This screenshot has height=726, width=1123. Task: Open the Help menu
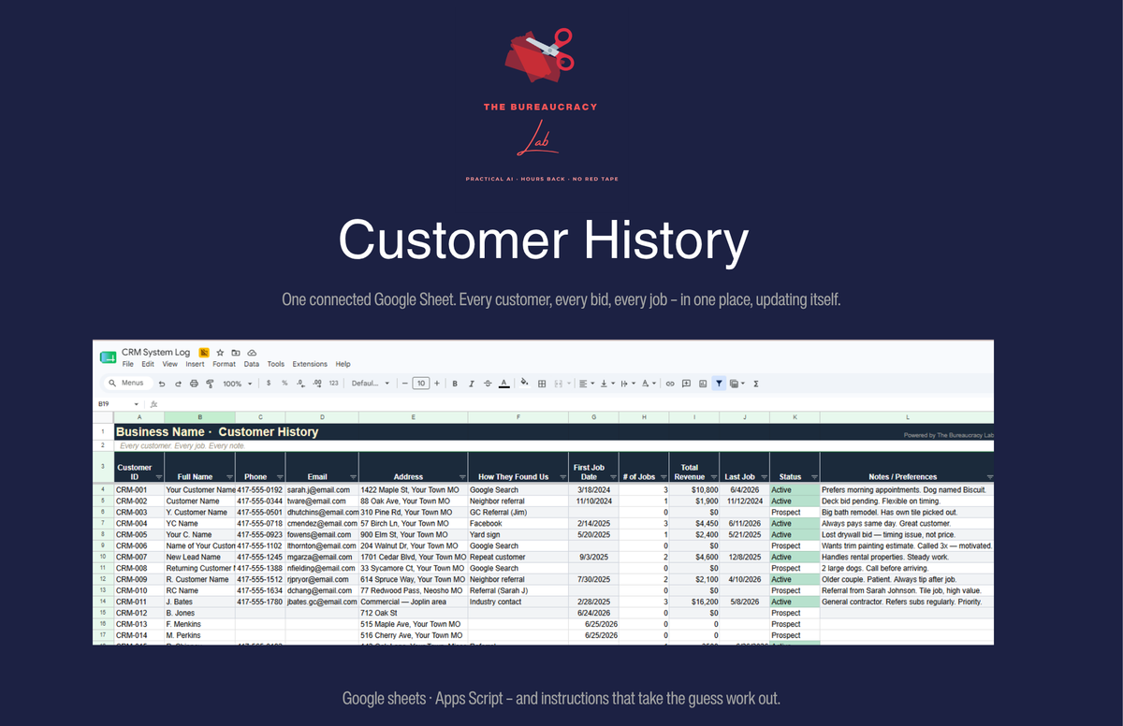[343, 364]
